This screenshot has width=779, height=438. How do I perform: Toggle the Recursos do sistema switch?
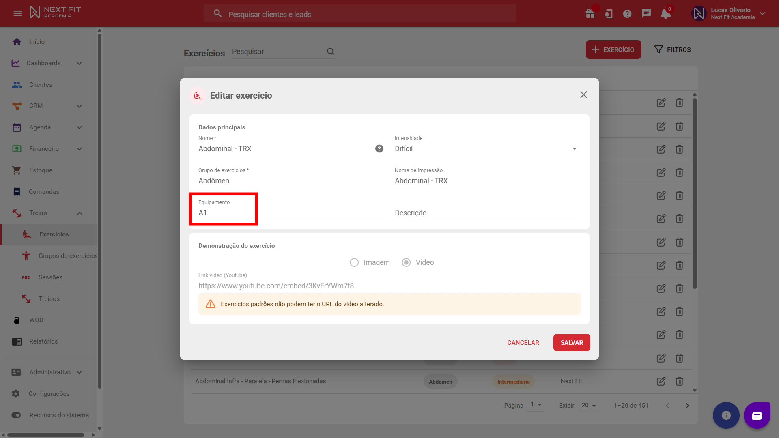tap(16, 415)
